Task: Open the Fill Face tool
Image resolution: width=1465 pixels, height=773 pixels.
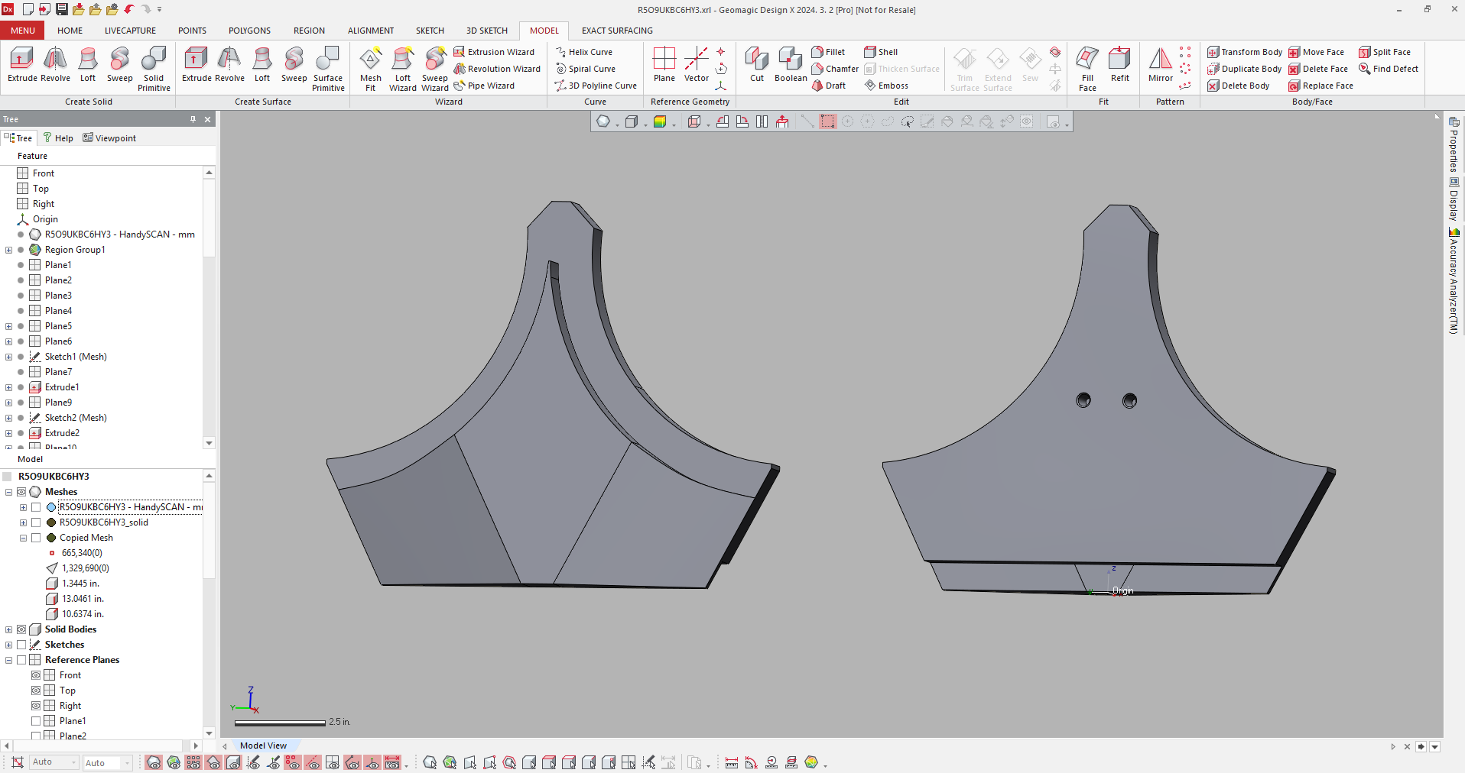Action: [1087, 70]
